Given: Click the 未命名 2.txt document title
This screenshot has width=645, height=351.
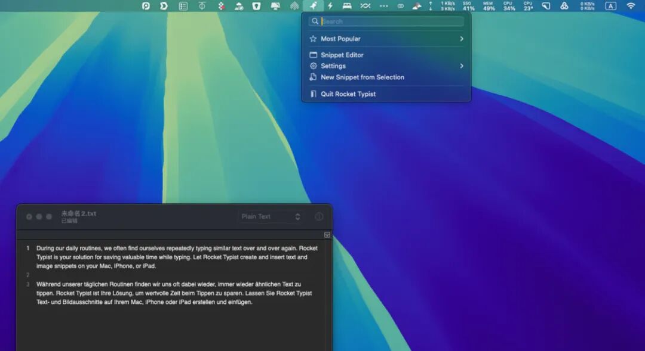Looking at the screenshot, I should coord(79,213).
